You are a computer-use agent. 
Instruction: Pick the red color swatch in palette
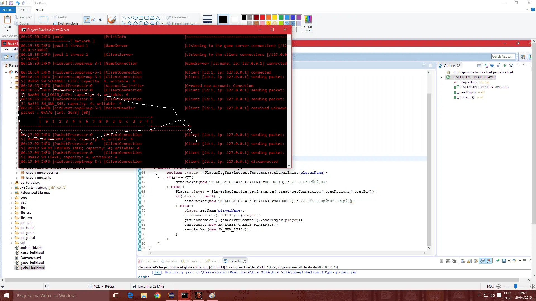pos(262,17)
